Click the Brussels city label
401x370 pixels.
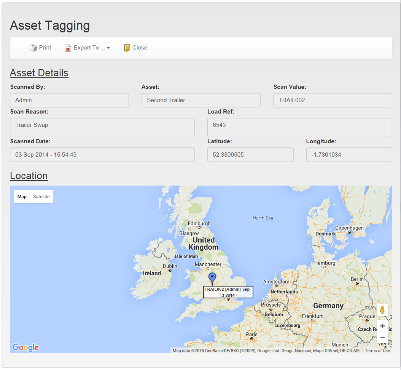pos(271,305)
